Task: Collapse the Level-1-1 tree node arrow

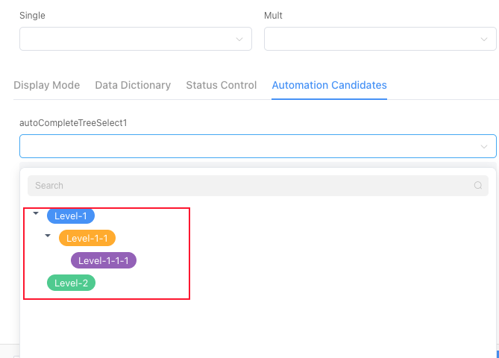Action: [48, 236]
